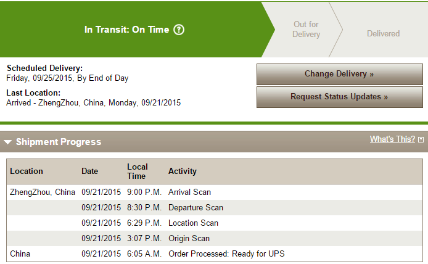Click the Shipment Progress header title

[59, 142]
